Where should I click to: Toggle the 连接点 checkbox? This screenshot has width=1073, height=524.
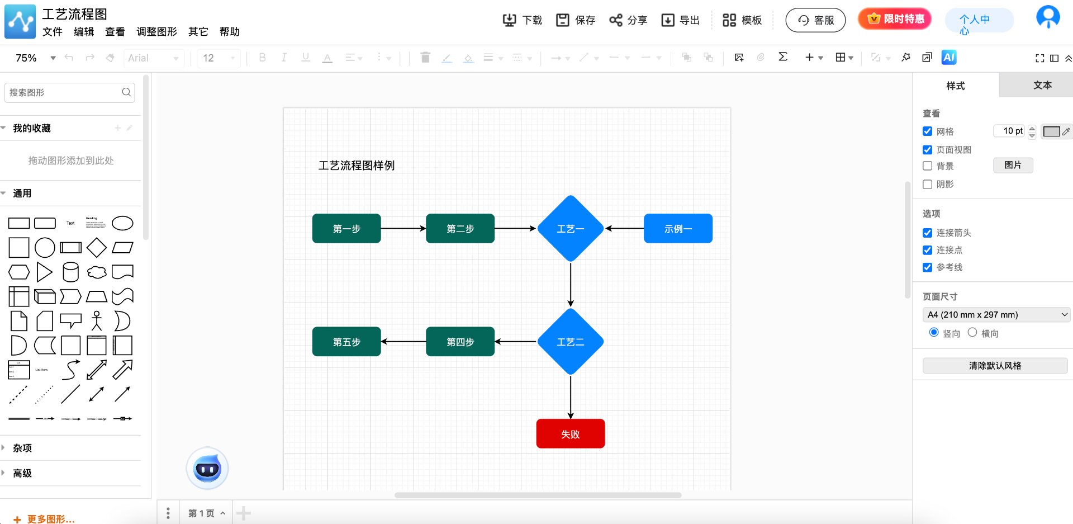pyautogui.click(x=928, y=250)
